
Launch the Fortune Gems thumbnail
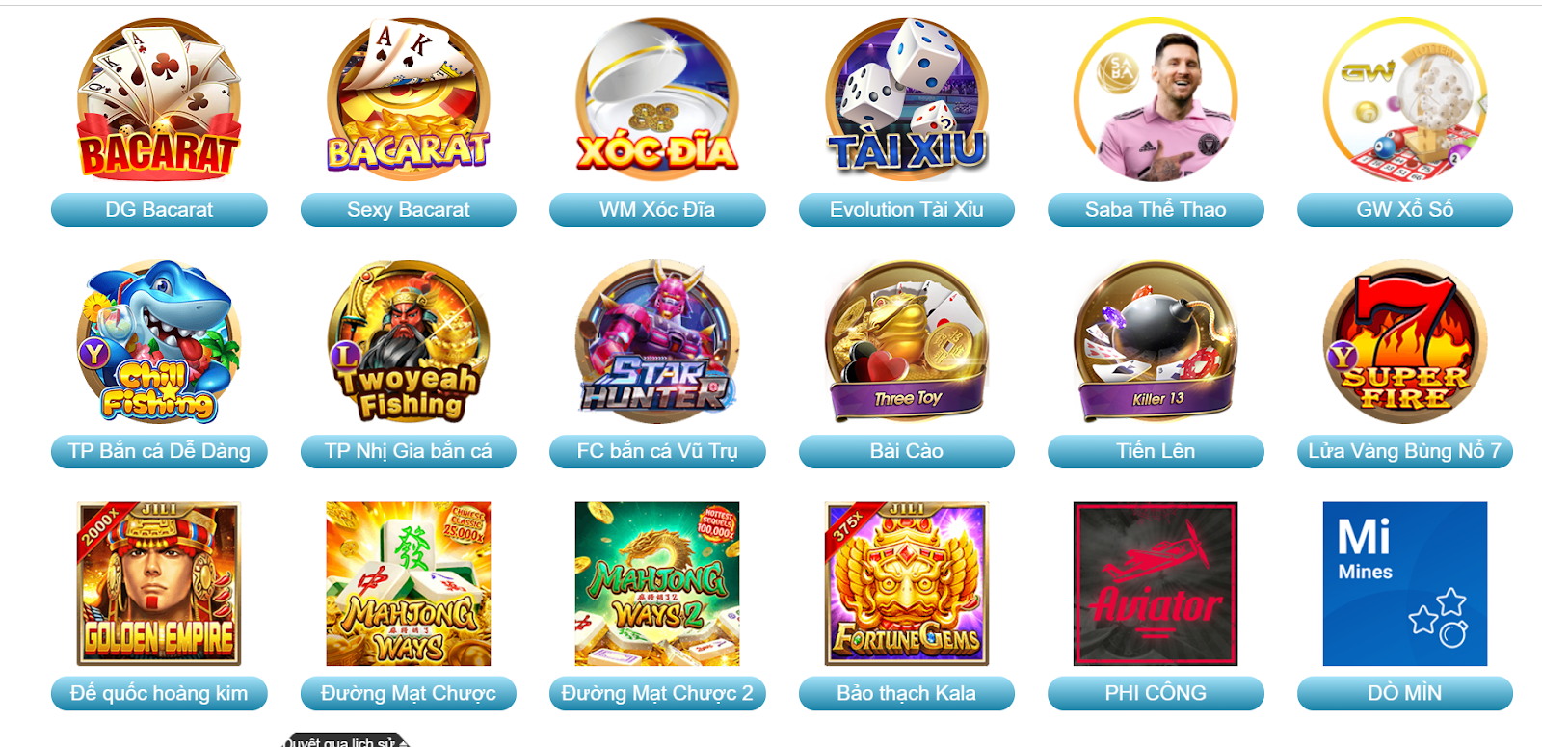coord(907,584)
